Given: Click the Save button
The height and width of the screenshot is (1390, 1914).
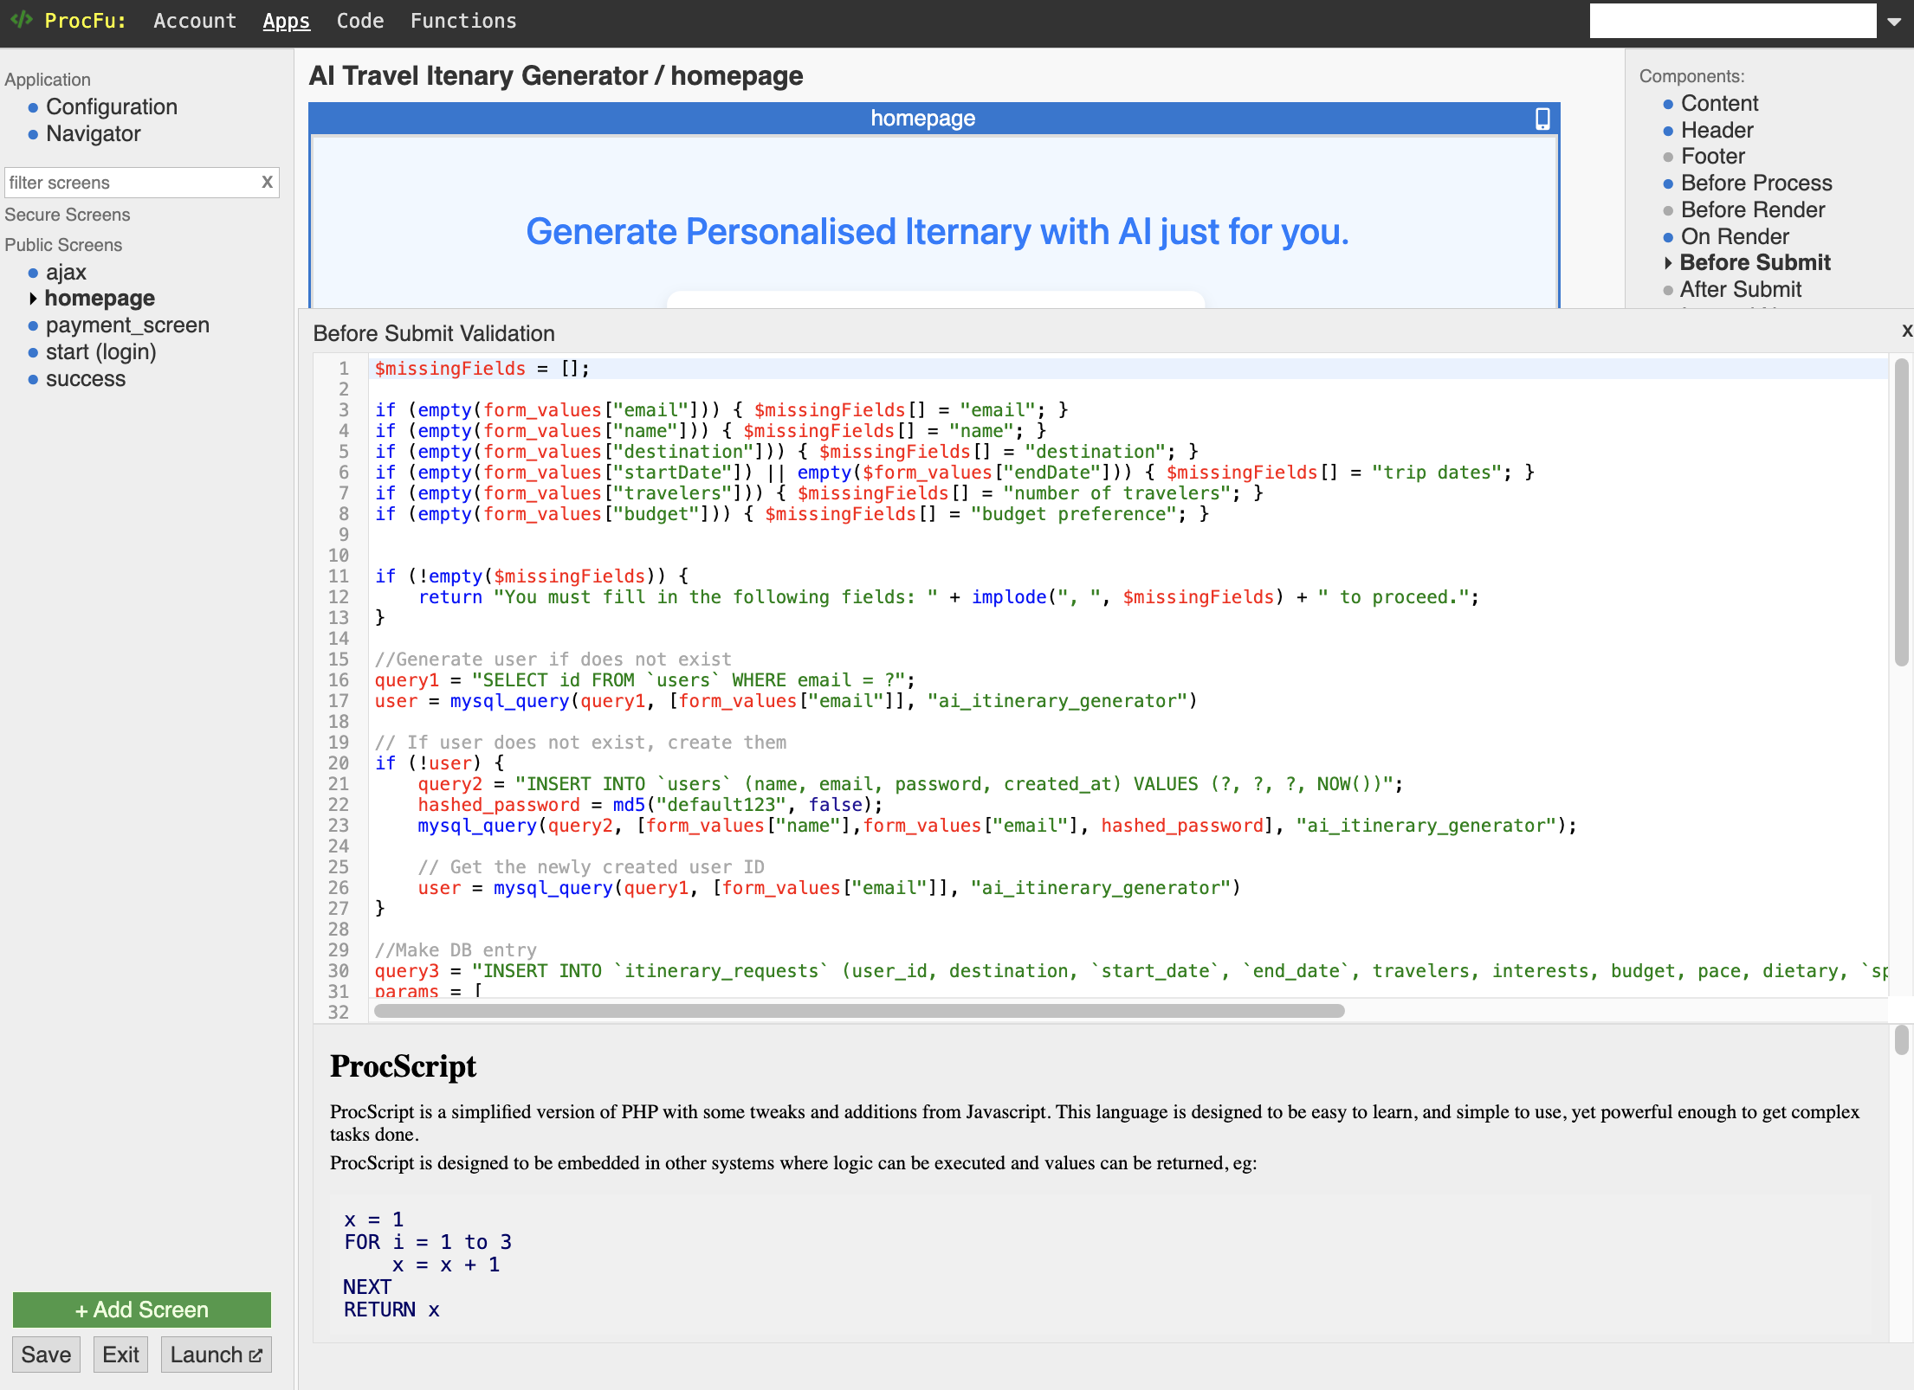Looking at the screenshot, I should (x=46, y=1355).
